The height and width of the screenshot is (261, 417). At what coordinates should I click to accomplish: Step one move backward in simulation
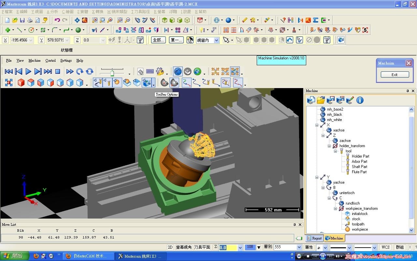click(19, 71)
